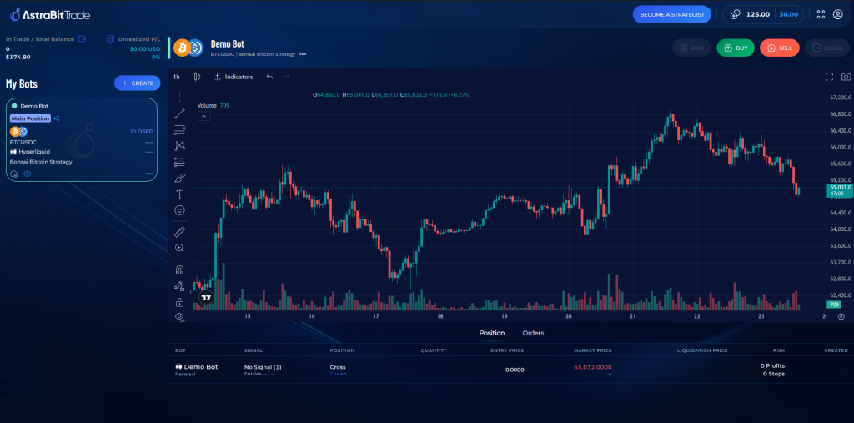Select the Fibonacci retracement tool

[x=180, y=129]
